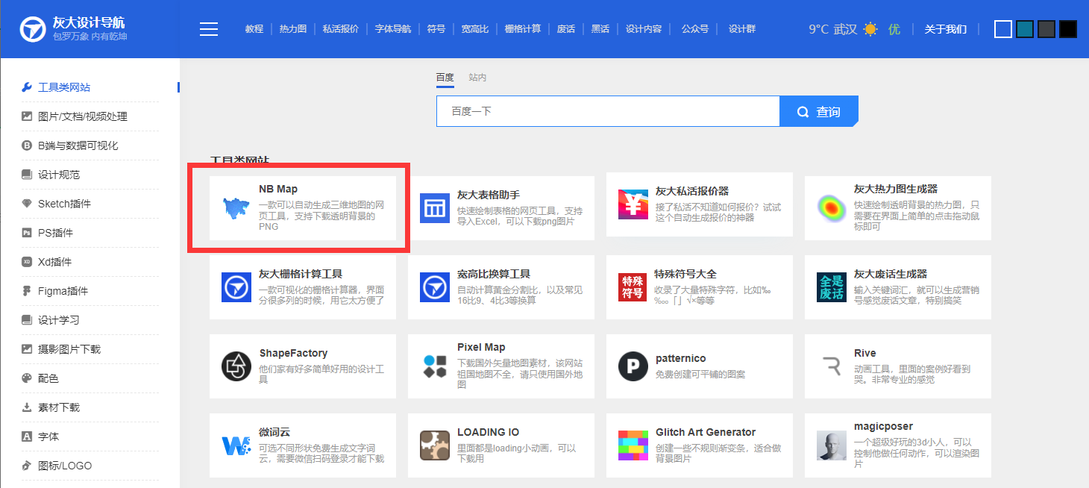Select the teal theme color swatch
This screenshot has width=1089, height=488.
click(x=1025, y=29)
